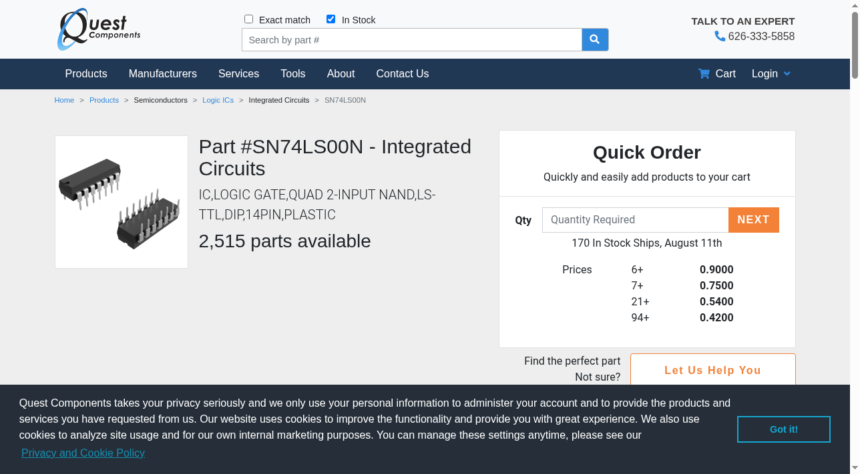The height and width of the screenshot is (474, 860).
Task: Click the Semiconductors breadcrumb text
Action: [161, 100]
